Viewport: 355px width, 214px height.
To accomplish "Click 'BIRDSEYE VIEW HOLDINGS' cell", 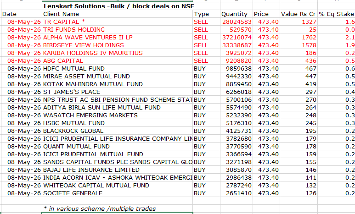I will pos(117,45).
